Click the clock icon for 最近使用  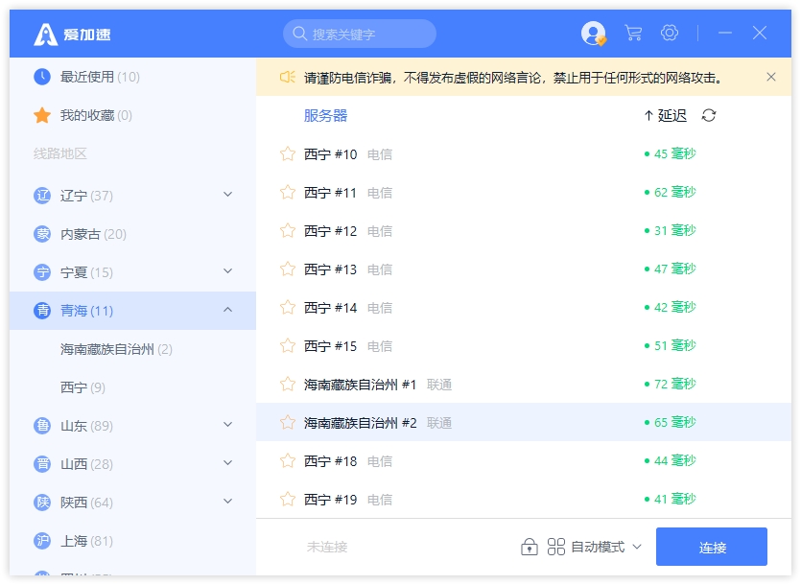tap(42, 77)
